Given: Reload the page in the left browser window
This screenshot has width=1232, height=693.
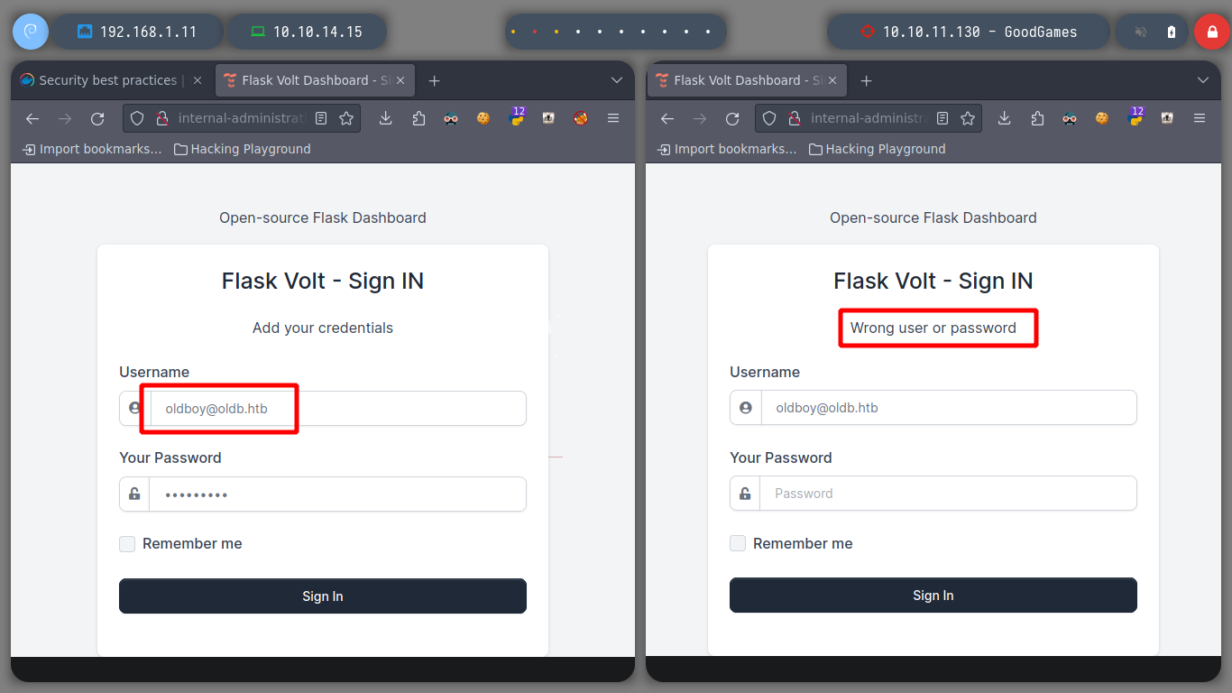Looking at the screenshot, I should tap(97, 118).
